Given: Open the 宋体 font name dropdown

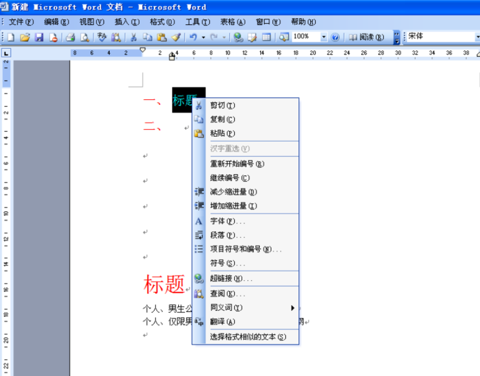Looking at the screenshot, I should click(x=477, y=37).
